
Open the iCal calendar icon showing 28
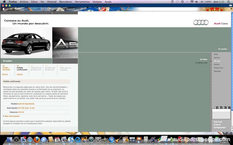click(57, 139)
